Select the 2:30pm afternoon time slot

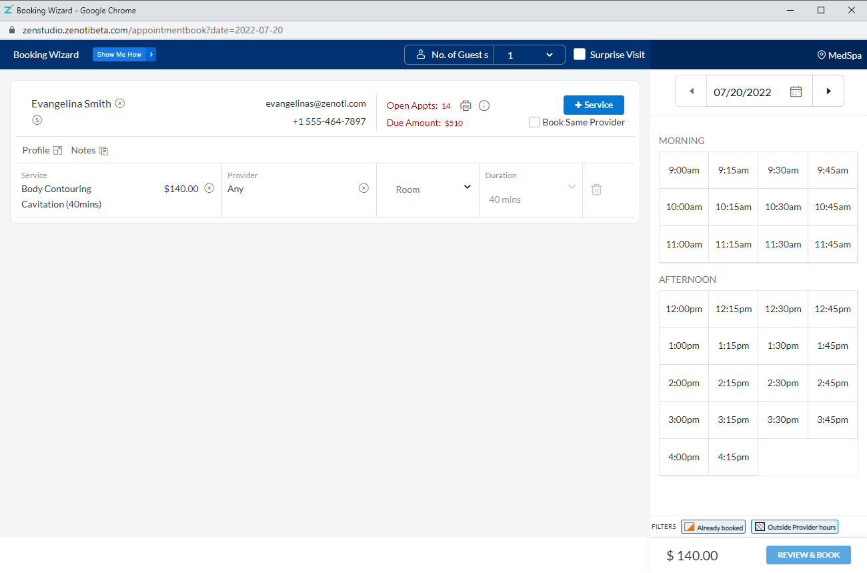tap(782, 383)
